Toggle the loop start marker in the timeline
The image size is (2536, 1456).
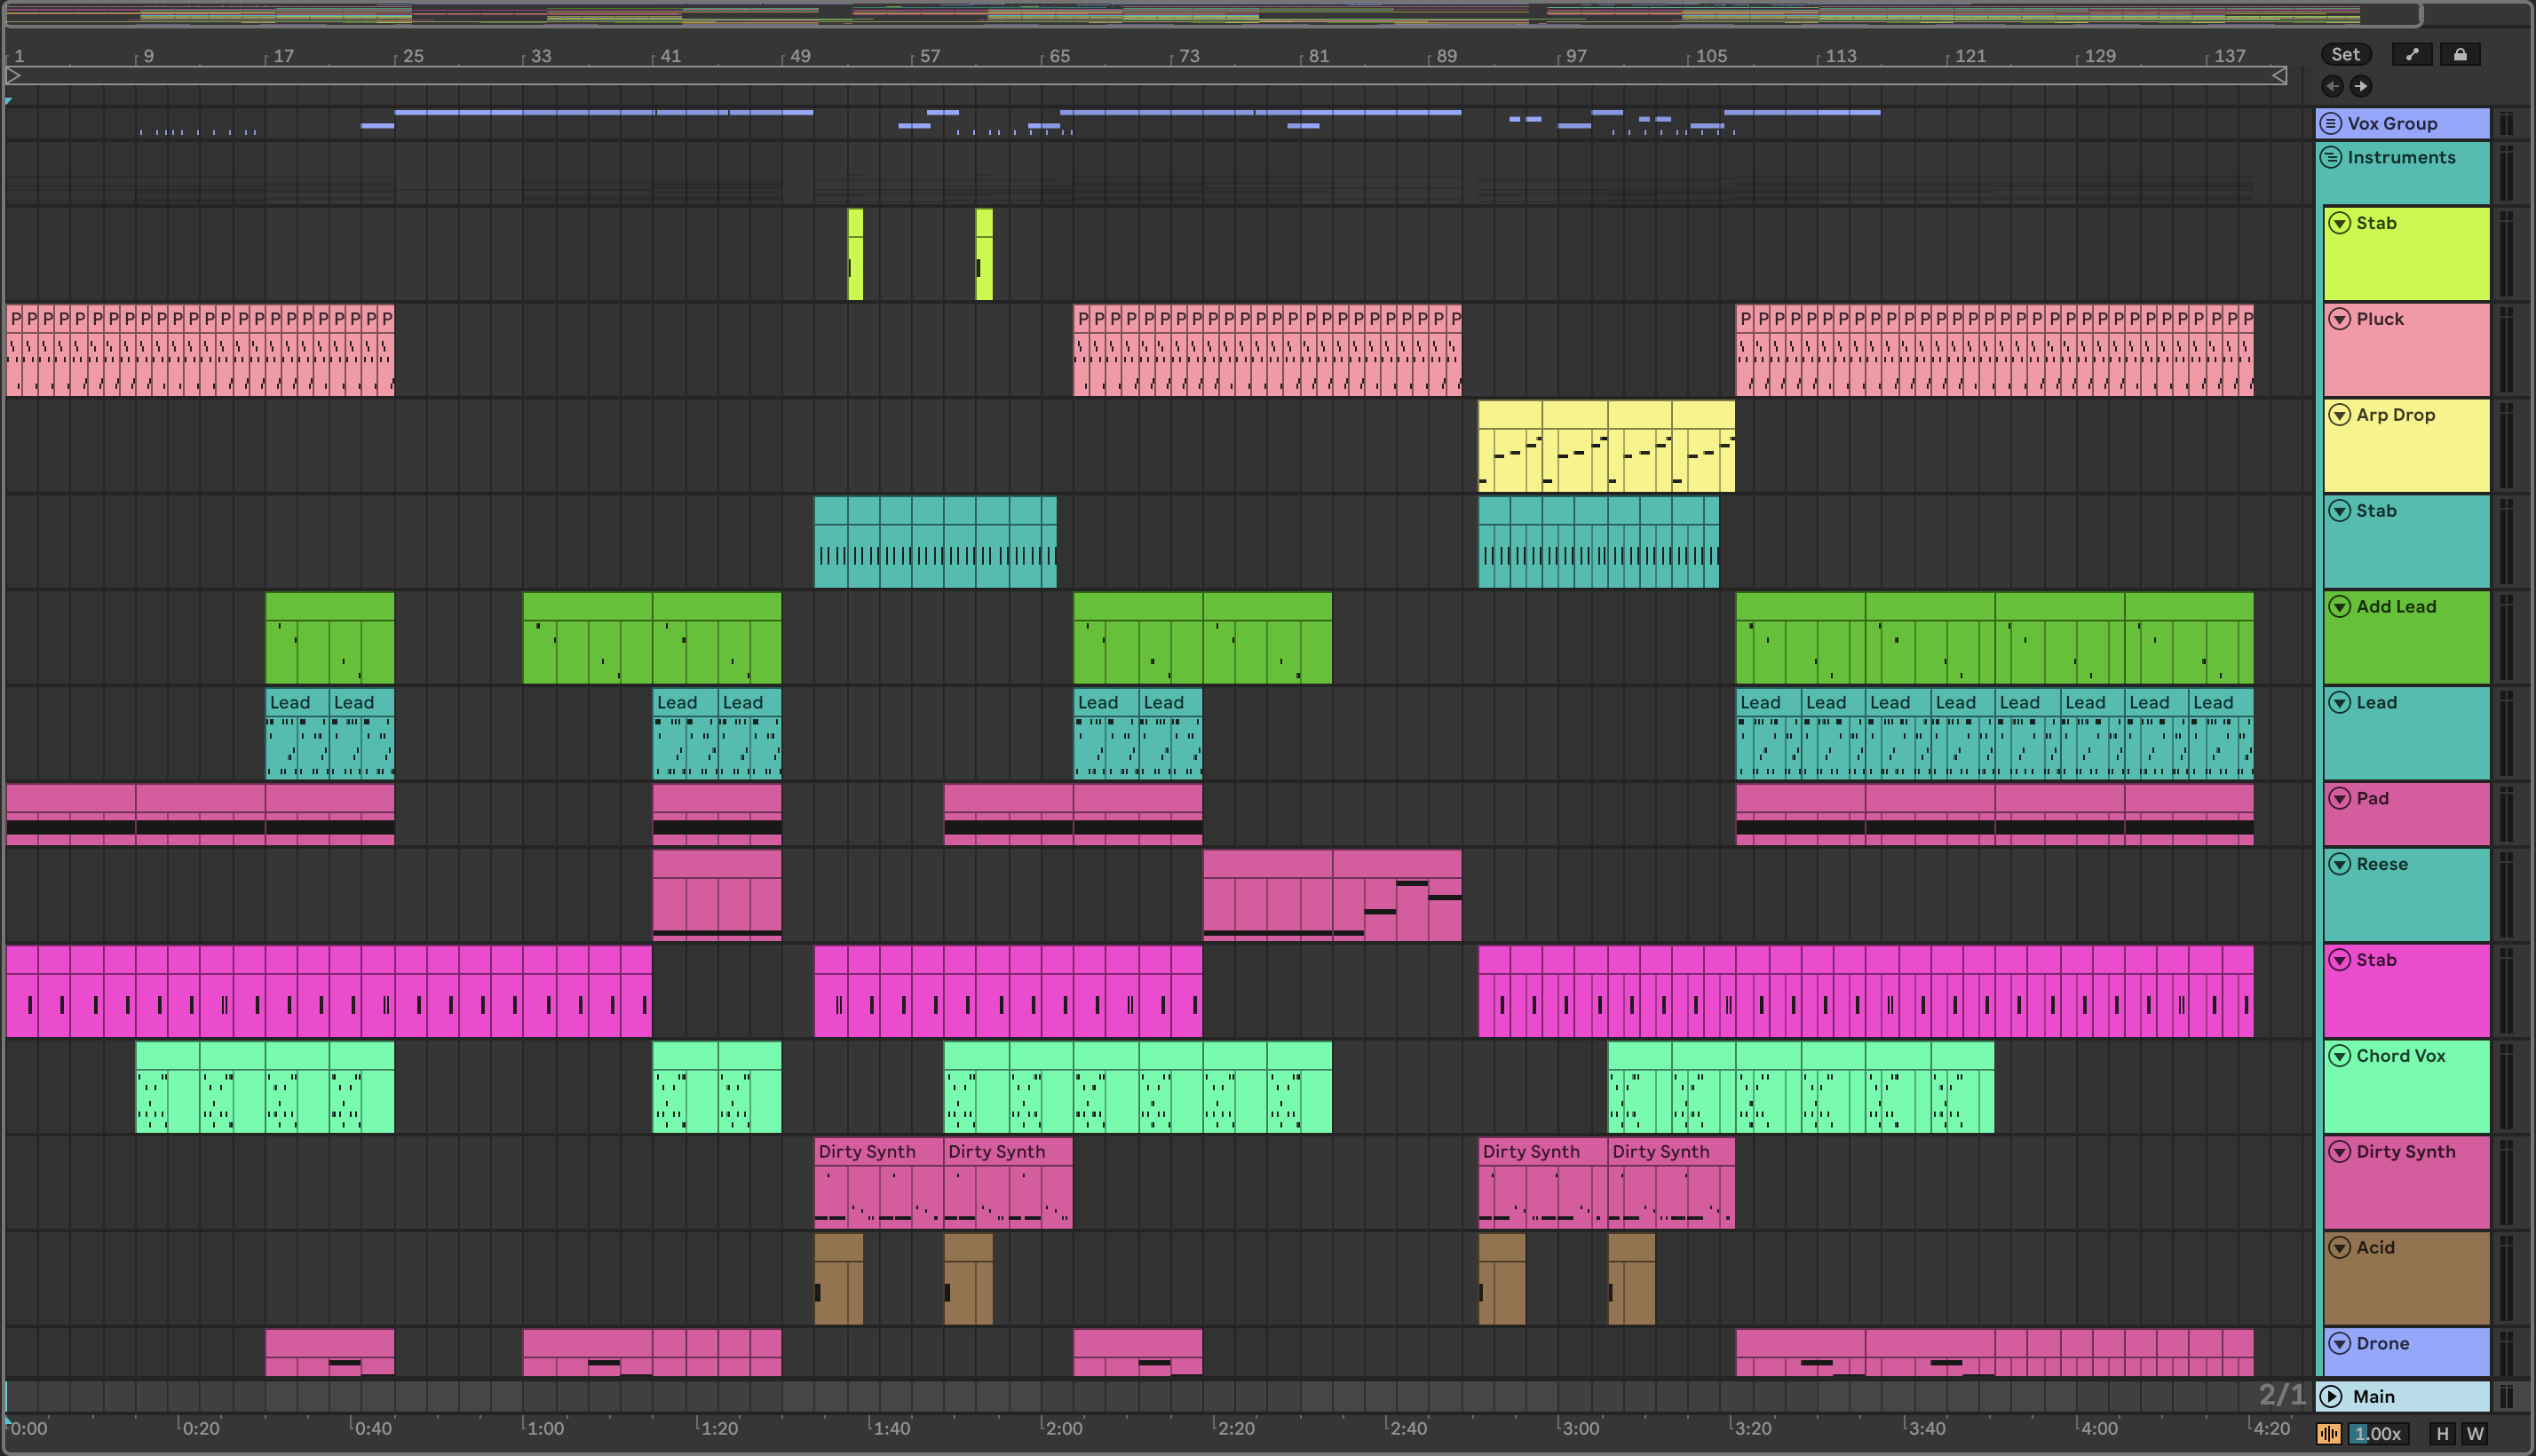pyautogui.click(x=13, y=75)
